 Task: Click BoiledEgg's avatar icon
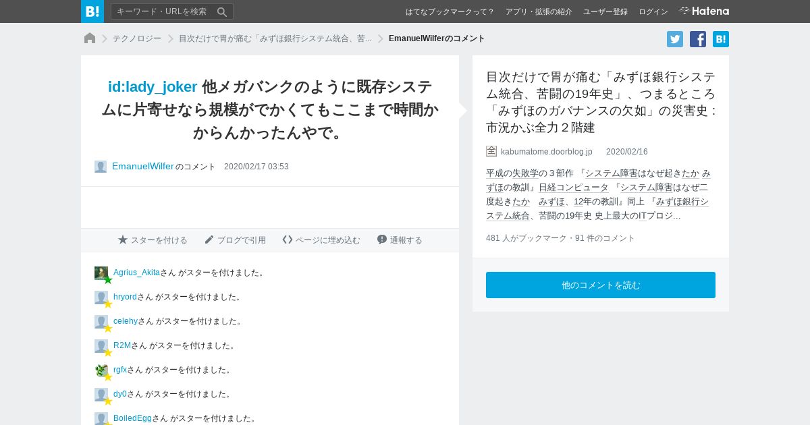(101, 418)
